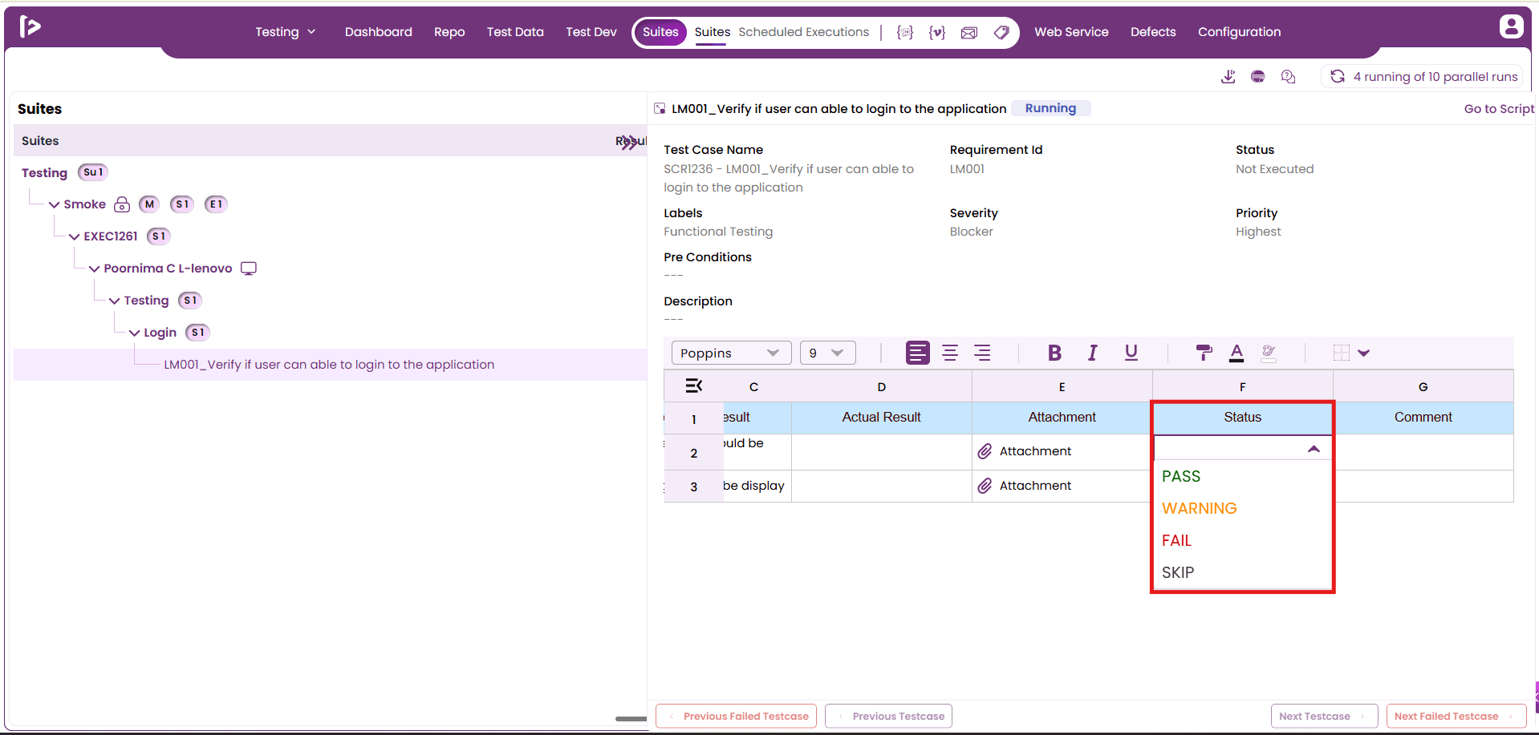Image resolution: width=1539 pixels, height=735 pixels.
Task: Open the labels tag icon
Action: click(x=1001, y=32)
